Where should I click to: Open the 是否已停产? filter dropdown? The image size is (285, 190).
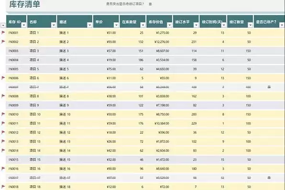[282, 25]
